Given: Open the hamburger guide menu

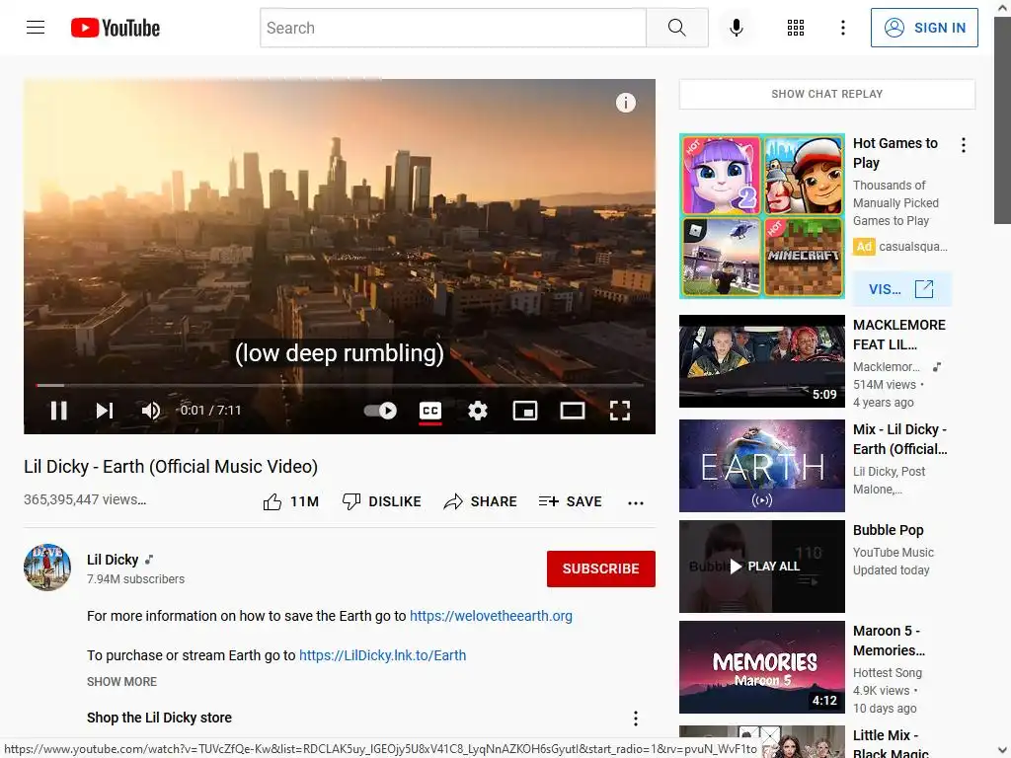Looking at the screenshot, I should [x=36, y=28].
